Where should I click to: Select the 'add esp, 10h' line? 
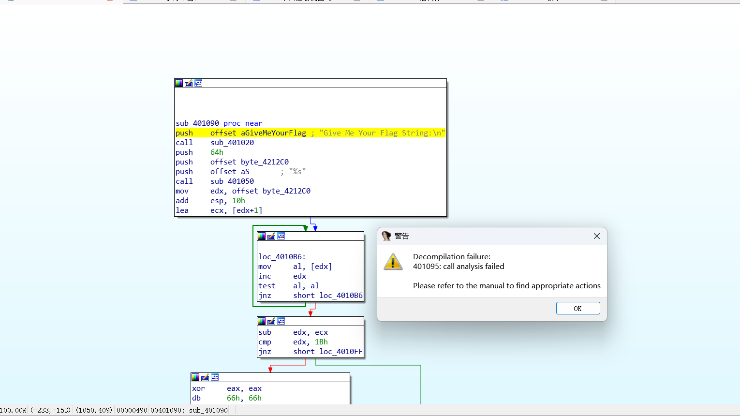[x=210, y=201]
